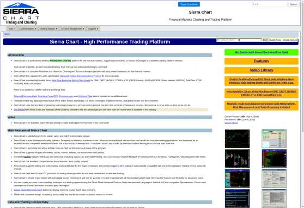Click the Toggle Dark Mode button
The height and width of the screenshot is (208, 304).
tap(189, 4)
